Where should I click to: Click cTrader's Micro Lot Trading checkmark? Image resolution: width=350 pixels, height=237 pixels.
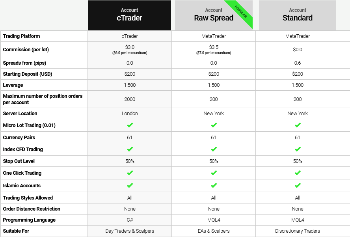click(130, 125)
